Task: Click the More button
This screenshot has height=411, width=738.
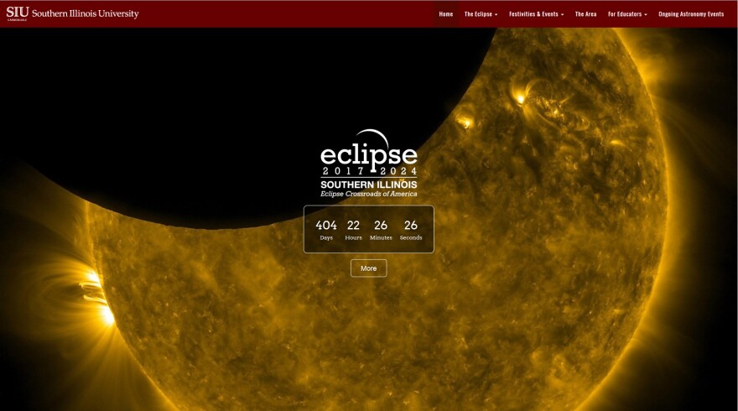Action: (368, 268)
